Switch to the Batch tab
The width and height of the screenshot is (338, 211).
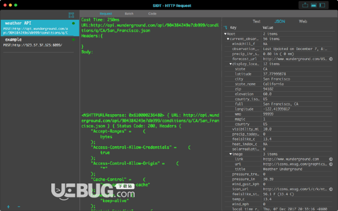(129, 14)
